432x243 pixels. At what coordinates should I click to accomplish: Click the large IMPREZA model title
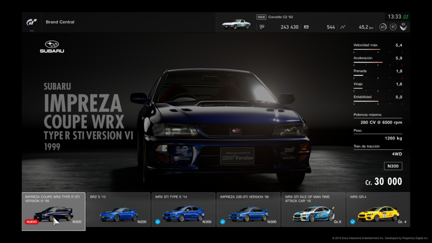[x=83, y=103]
